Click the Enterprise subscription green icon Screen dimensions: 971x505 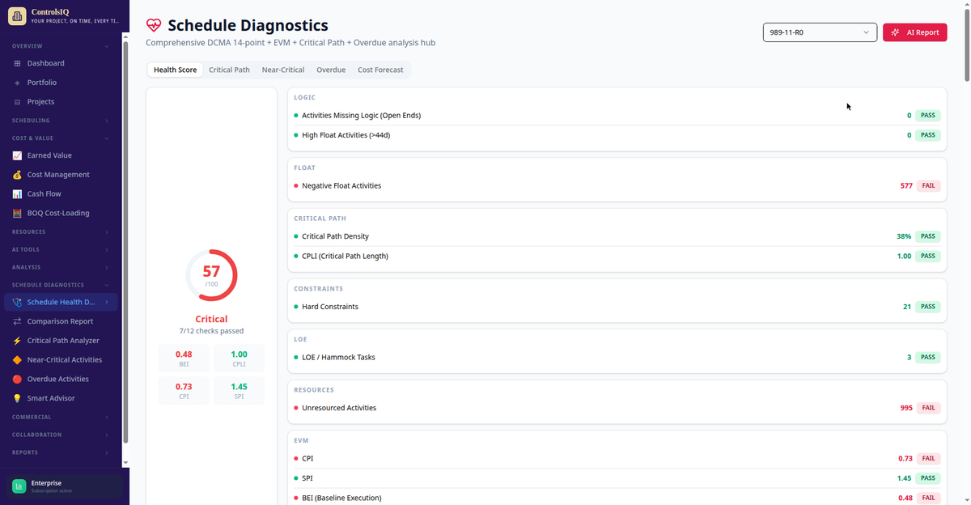[19, 486]
